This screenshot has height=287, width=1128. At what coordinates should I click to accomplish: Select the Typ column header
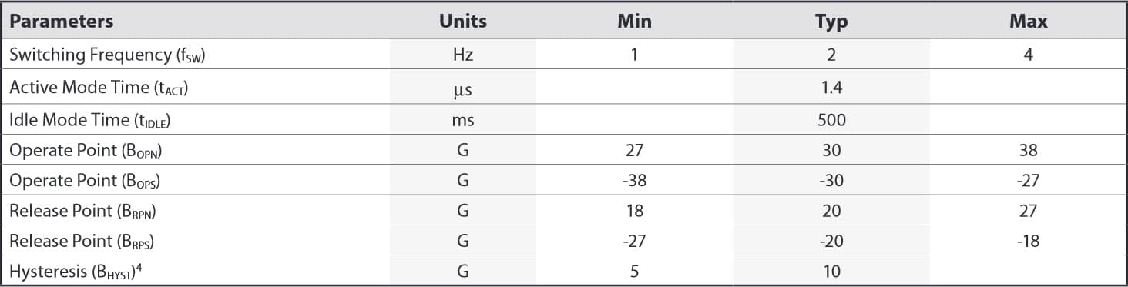[x=831, y=22]
